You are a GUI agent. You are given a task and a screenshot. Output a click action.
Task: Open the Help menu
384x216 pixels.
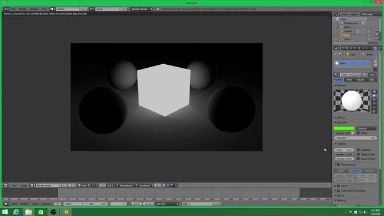pos(44,9)
